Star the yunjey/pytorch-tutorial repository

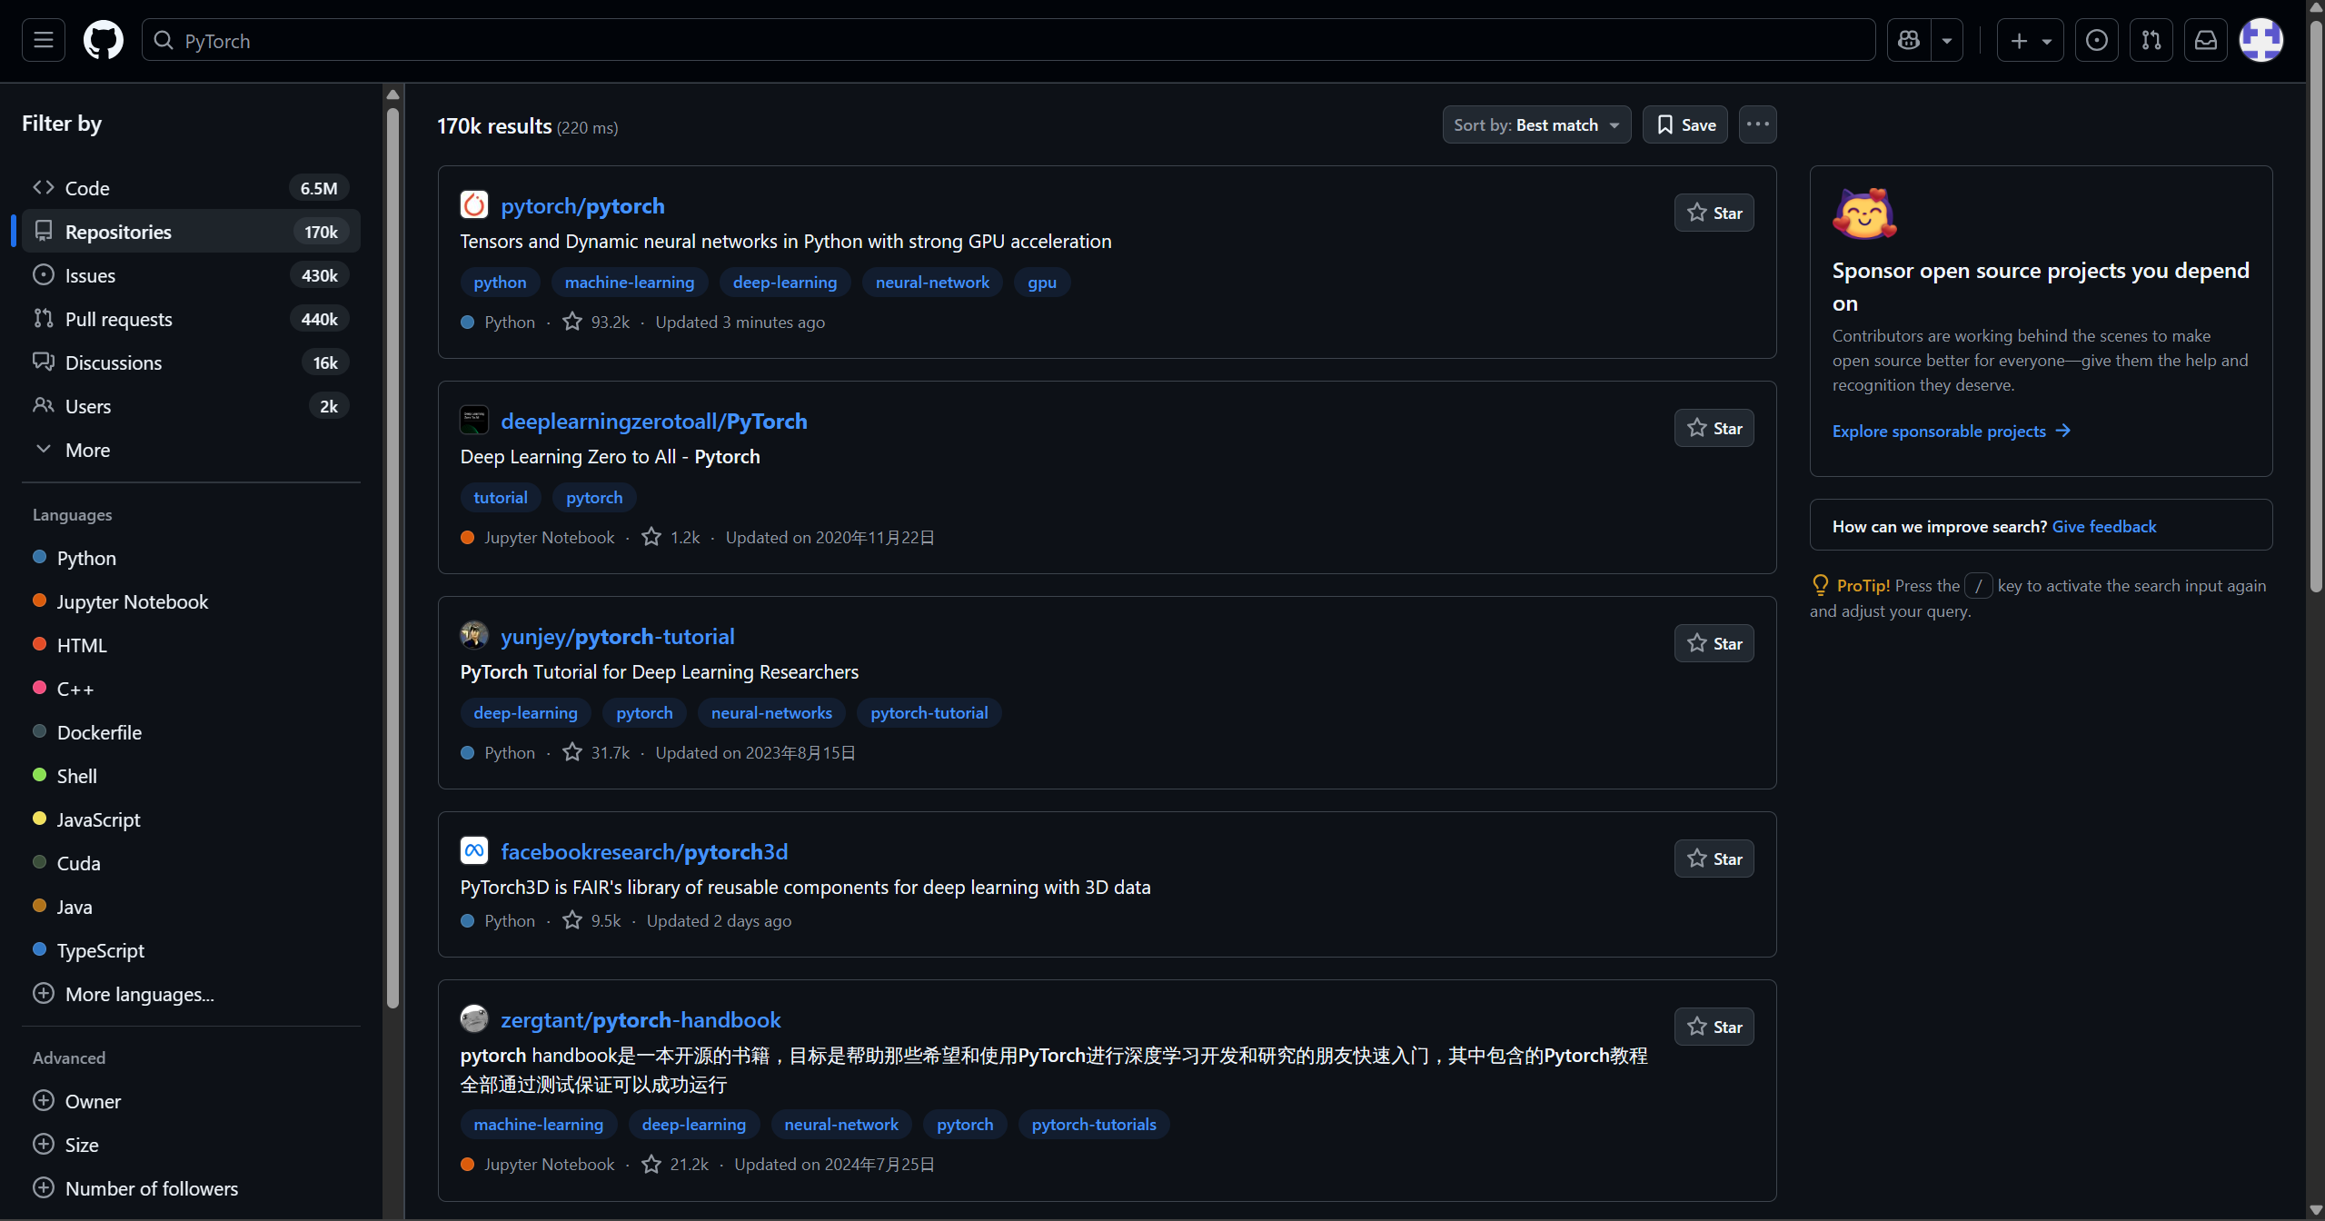click(1714, 643)
